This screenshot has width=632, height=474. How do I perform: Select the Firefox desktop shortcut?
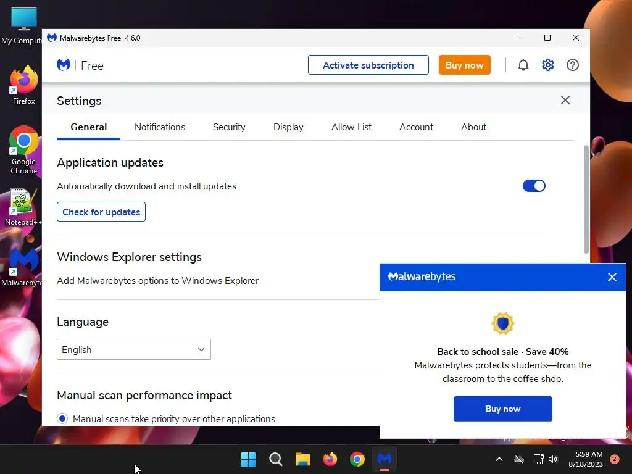pos(23,85)
